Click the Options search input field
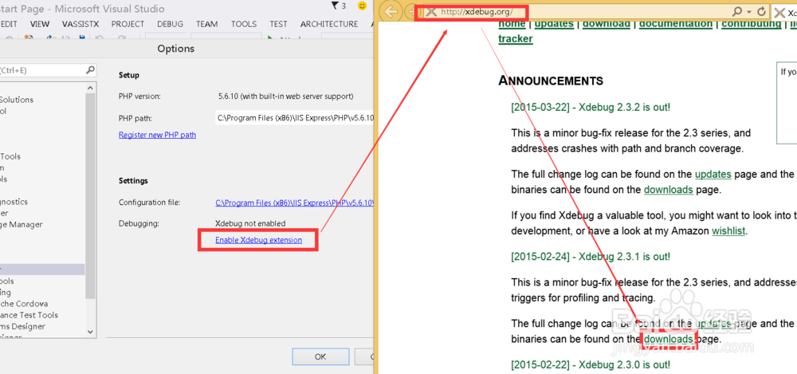Screen dimensions: 797x374 (x=43, y=70)
